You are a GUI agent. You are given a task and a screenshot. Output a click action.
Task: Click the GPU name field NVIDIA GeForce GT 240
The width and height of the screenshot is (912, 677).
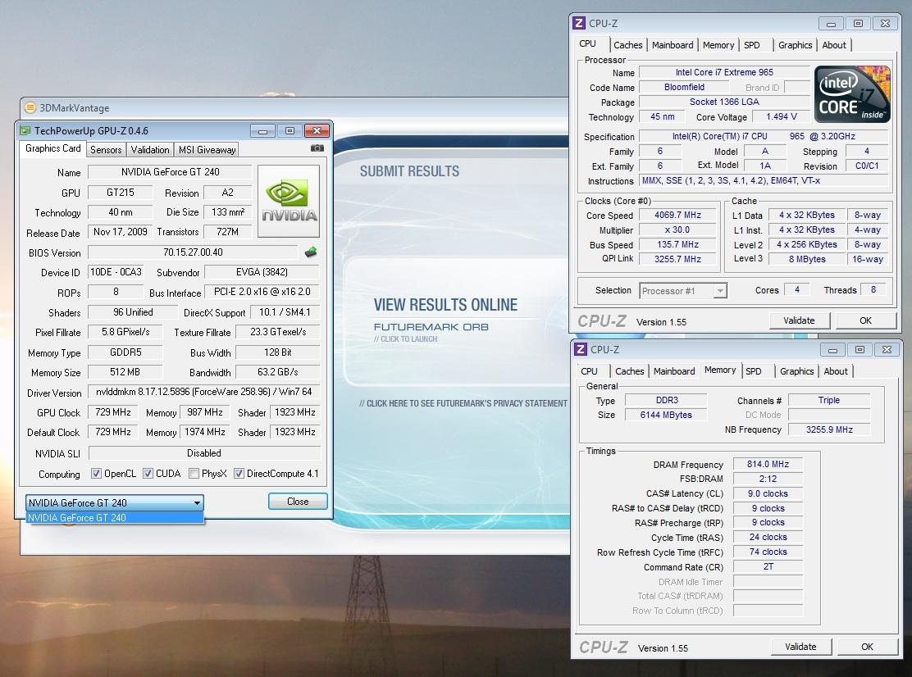(x=170, y=172)
